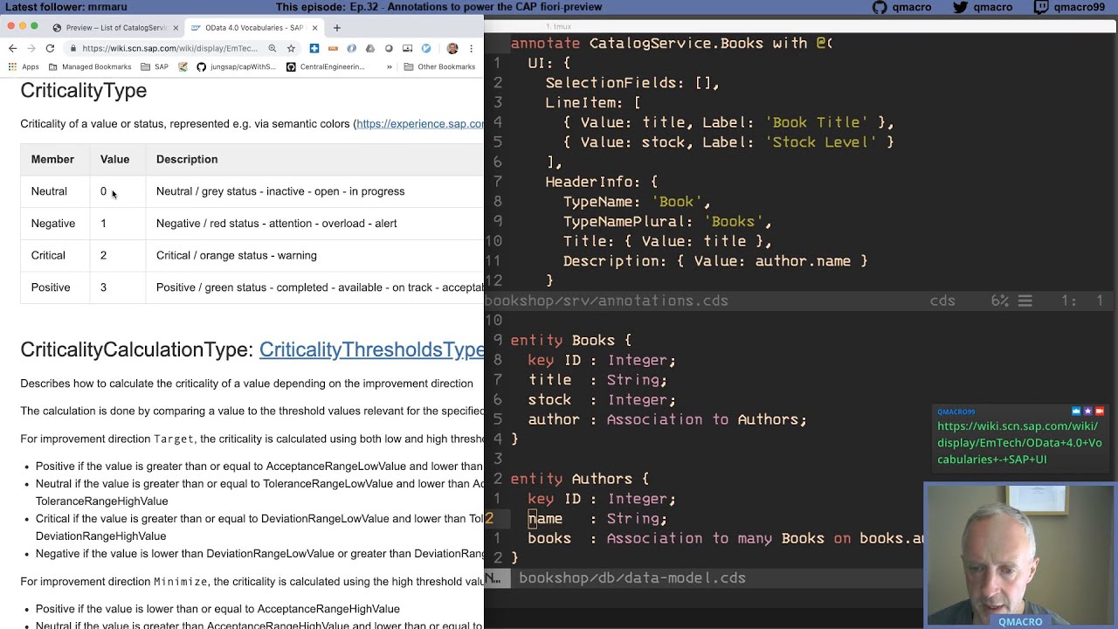This screenshot has width=1118, height=629.
Task: Open the unlabeled notepad bookmark icon
Action: [183, 66]
